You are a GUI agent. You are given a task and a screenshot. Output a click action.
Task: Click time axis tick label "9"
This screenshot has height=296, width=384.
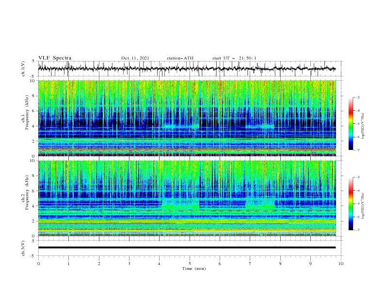coord(310,264)
